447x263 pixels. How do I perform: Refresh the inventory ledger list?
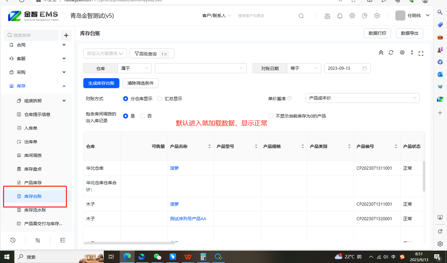[391, 53]
